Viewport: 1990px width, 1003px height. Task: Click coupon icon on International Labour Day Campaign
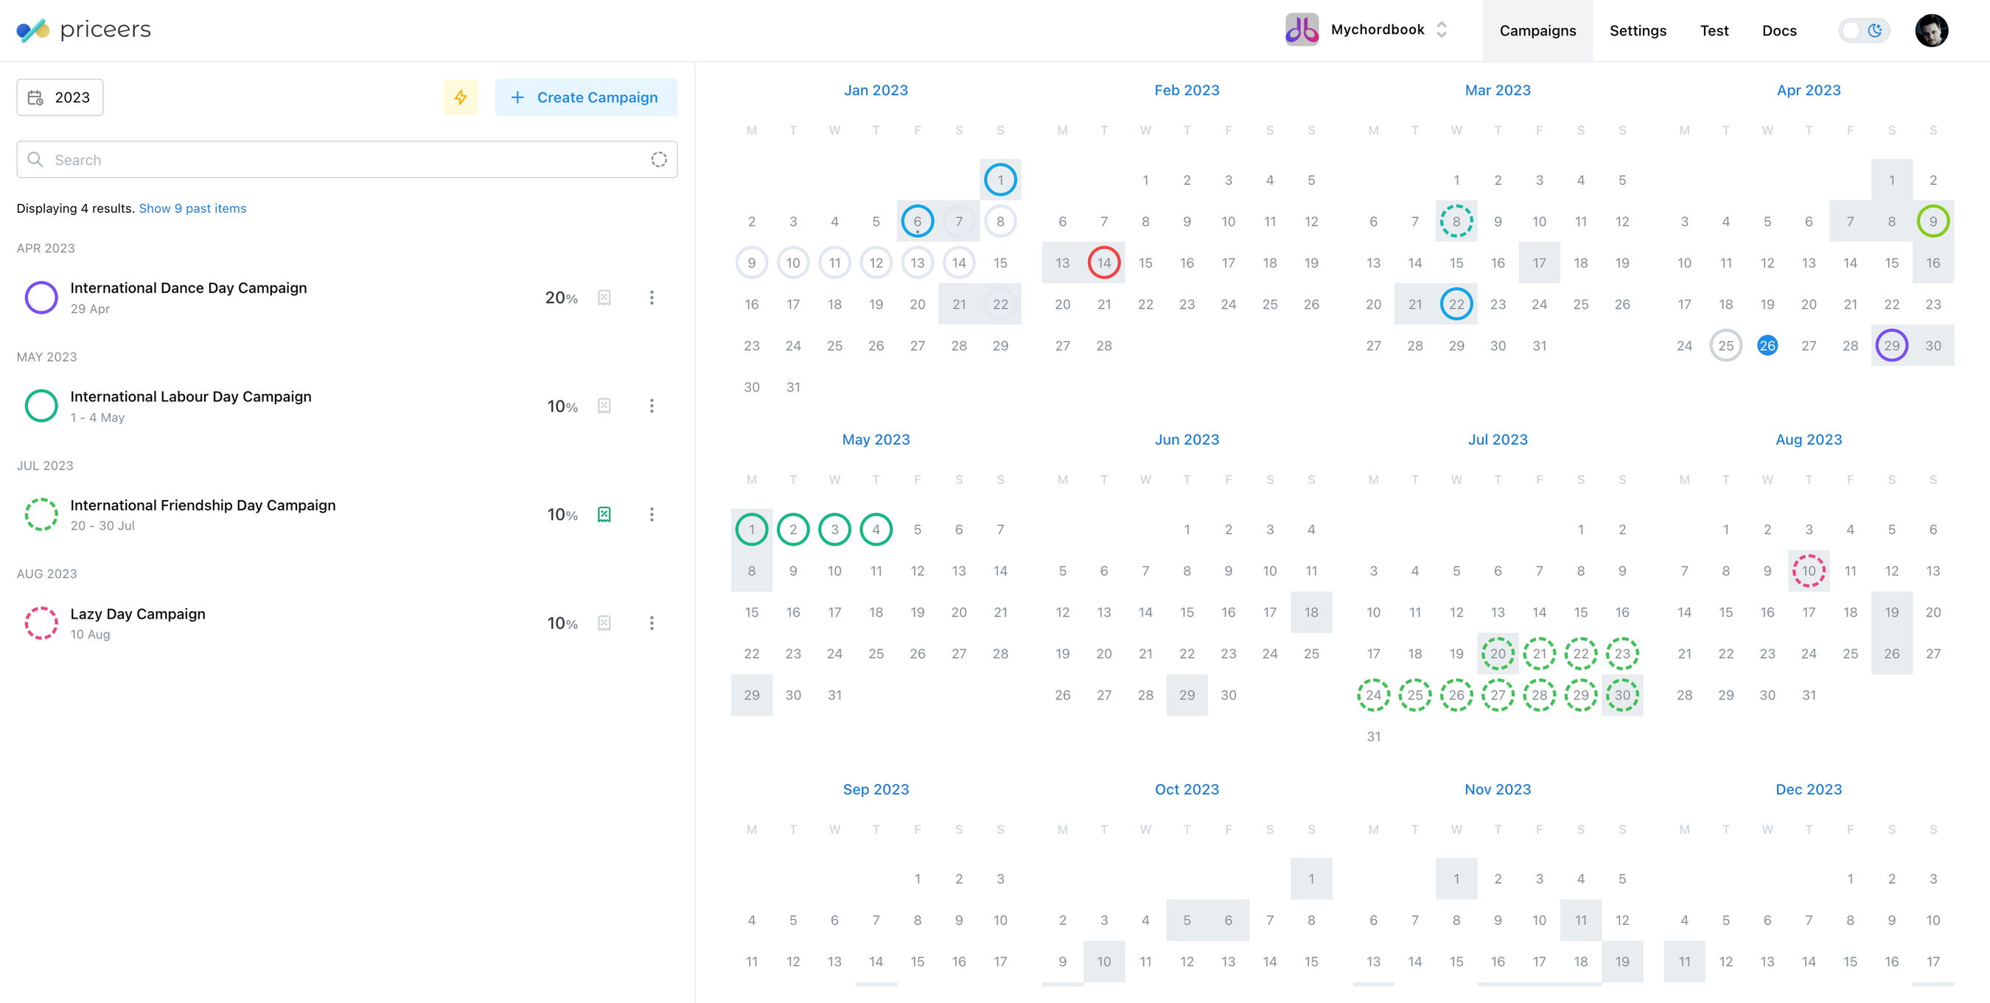[604, 407]
